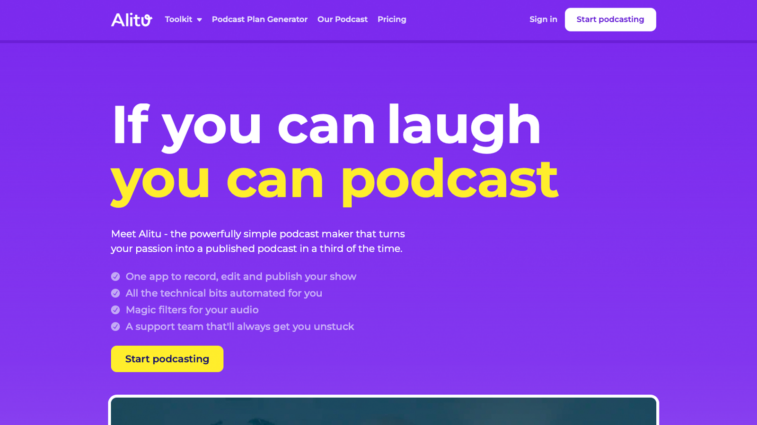Screen dimensions: 757x425
Task: Click the video preview thumbnail at bottom
Action: pos(384,410)
